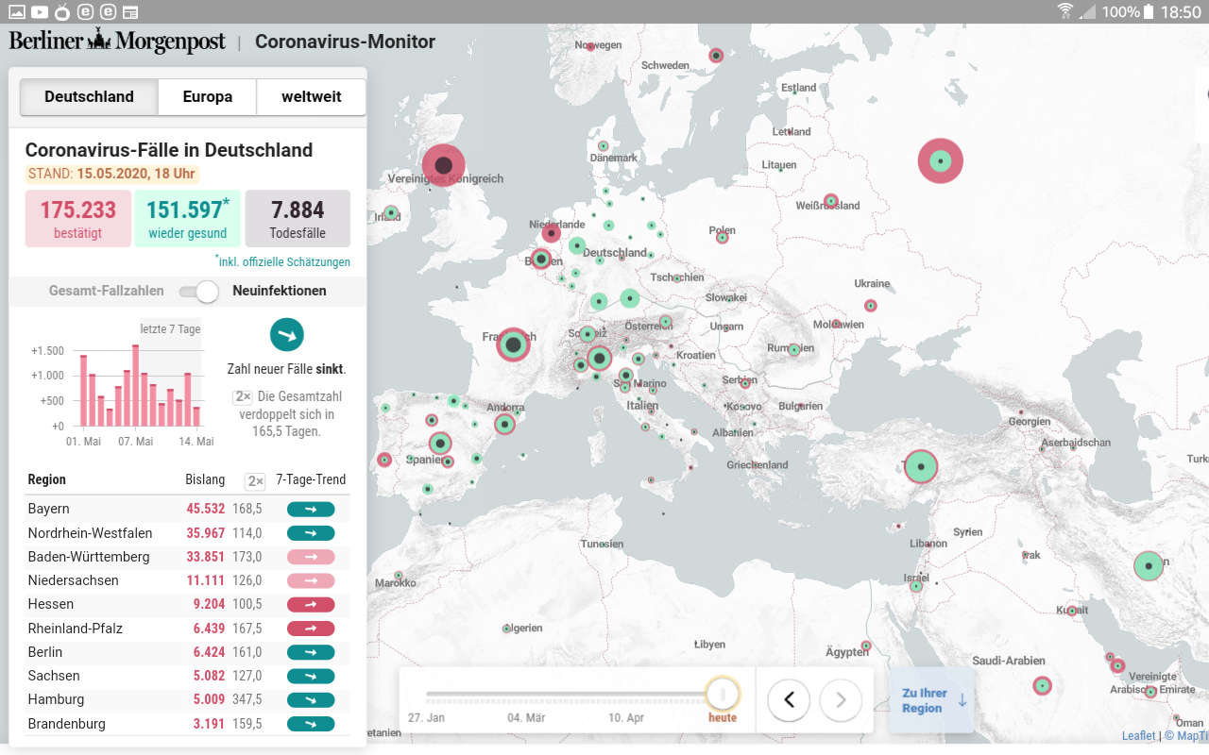Image resolution: width=1209 pixels, height=755 pixels.
Task: Select the Nordrhein-Westfalen row
Action: 187,533
